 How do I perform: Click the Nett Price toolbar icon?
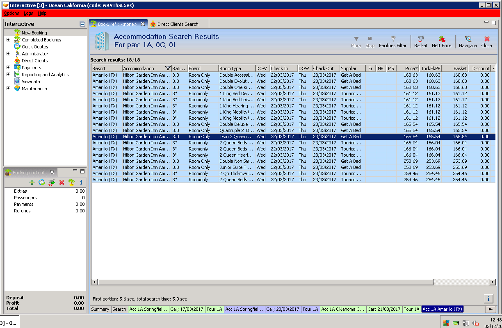[441, 41]
